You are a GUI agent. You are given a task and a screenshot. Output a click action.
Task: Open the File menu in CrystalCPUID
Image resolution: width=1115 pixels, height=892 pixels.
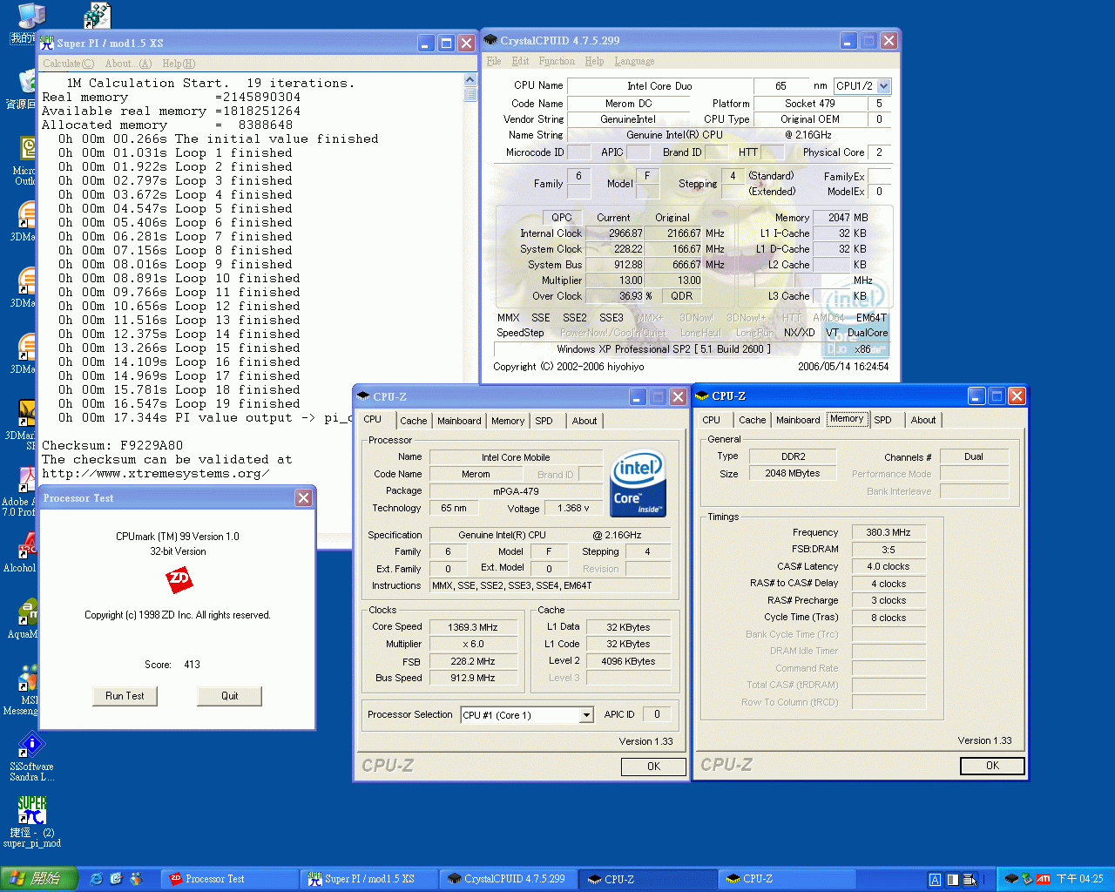494,61
